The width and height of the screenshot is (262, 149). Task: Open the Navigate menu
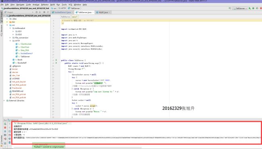point(20,5)
